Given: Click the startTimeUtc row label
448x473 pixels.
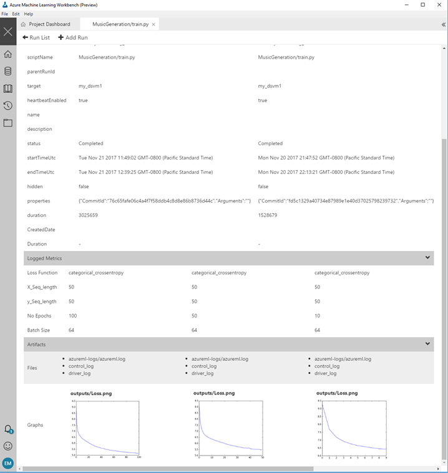Looking at the screenshot, I should tap(41, 158).
